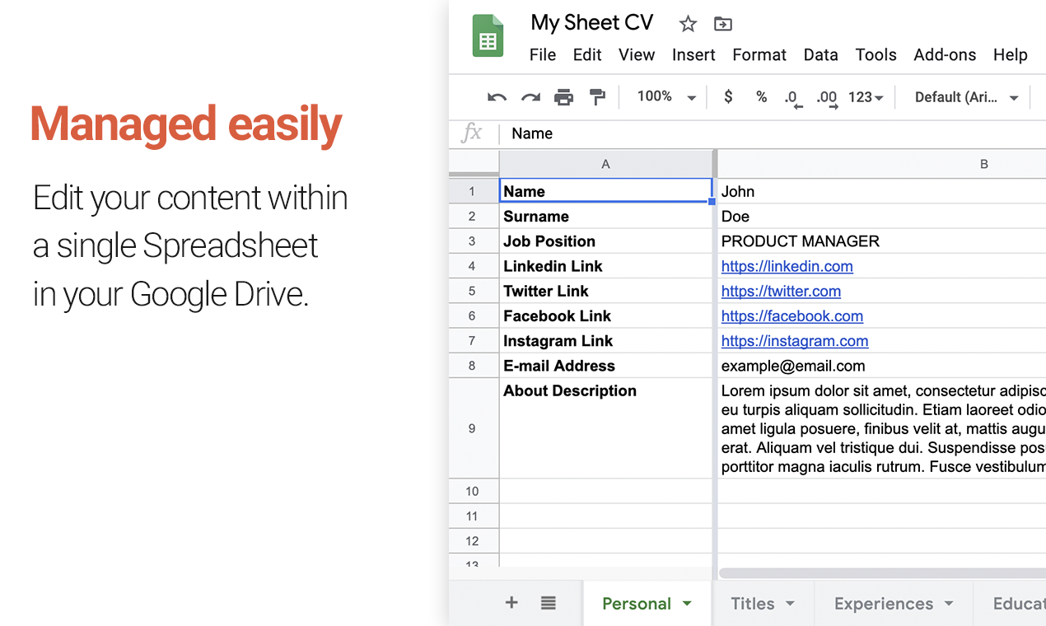This screenshot has width=1046, height=626.
Task: Select the Lorem ipsum description cell
Action: point(882,428)
